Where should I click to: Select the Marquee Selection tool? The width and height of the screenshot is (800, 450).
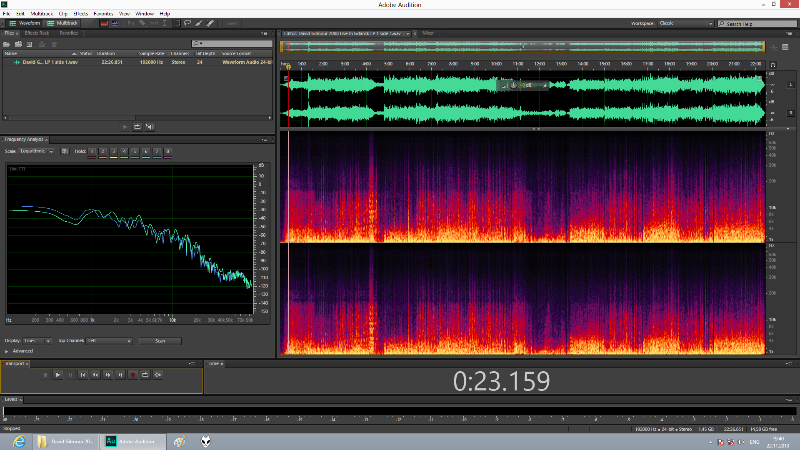(177, 23)
